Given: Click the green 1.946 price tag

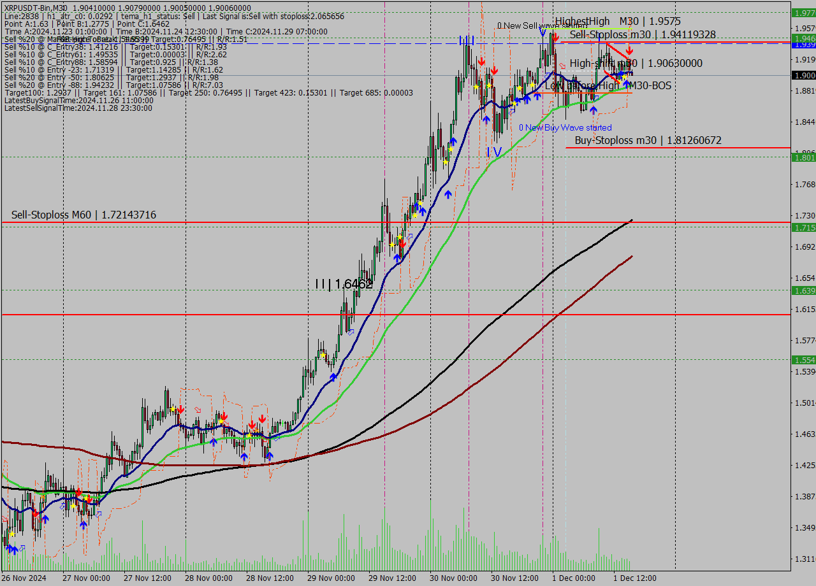Looking at the screenshot, I should [803, 38].
